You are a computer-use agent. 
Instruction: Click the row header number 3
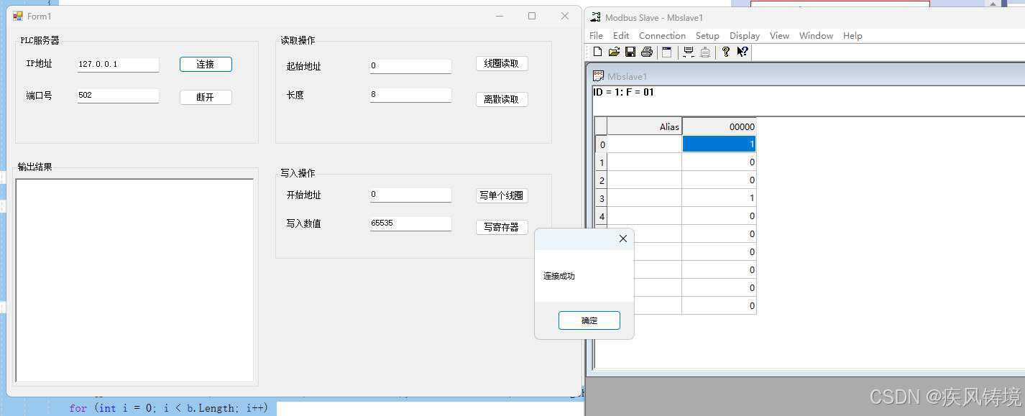601,198
